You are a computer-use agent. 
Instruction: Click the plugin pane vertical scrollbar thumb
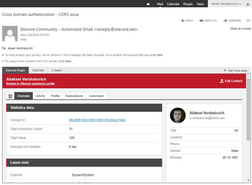point(248,109)
